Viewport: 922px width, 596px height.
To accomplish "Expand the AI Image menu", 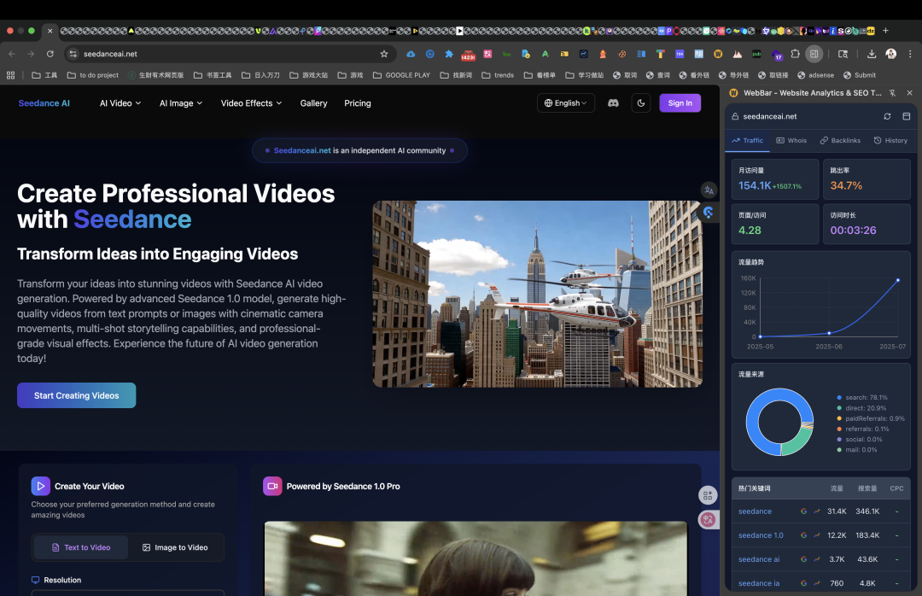I will (x=180, y=103).
